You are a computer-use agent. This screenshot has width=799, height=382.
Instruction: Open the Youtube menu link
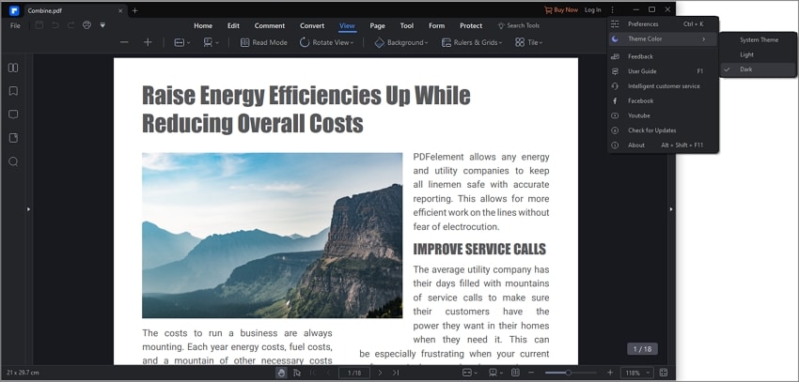click(663, 115)
